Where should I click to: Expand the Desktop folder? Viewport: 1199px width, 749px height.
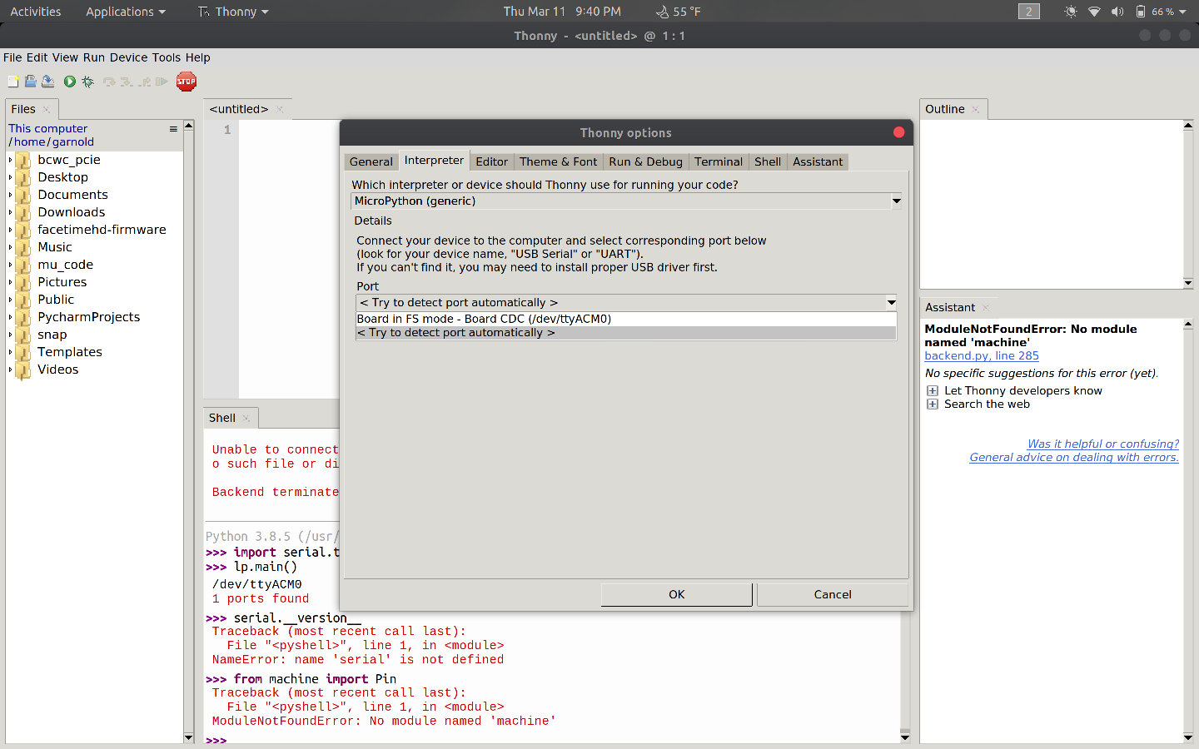pos(11,177)
